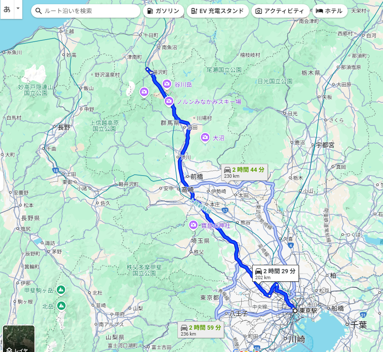This screenshot has height=352, width=383.
Task: Select the ノルンみなかみスキー場 photo marker
Action: click(169, 101)
